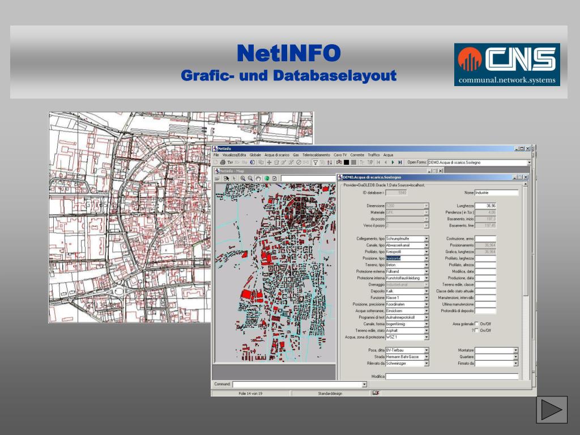
Task: Click the printer icon in NetInfo toolbar
Action: (x=223, y=162)
